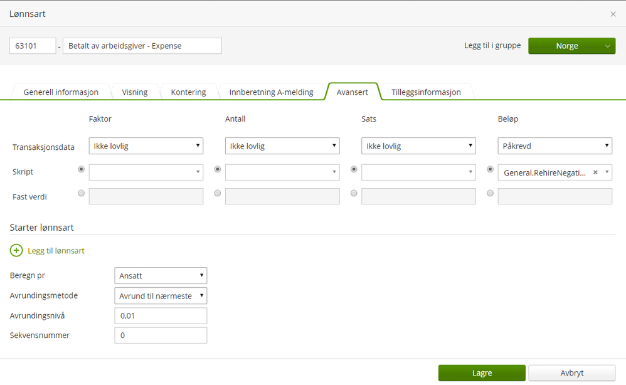Click the Avbryt button

click(x=571, y=373)
